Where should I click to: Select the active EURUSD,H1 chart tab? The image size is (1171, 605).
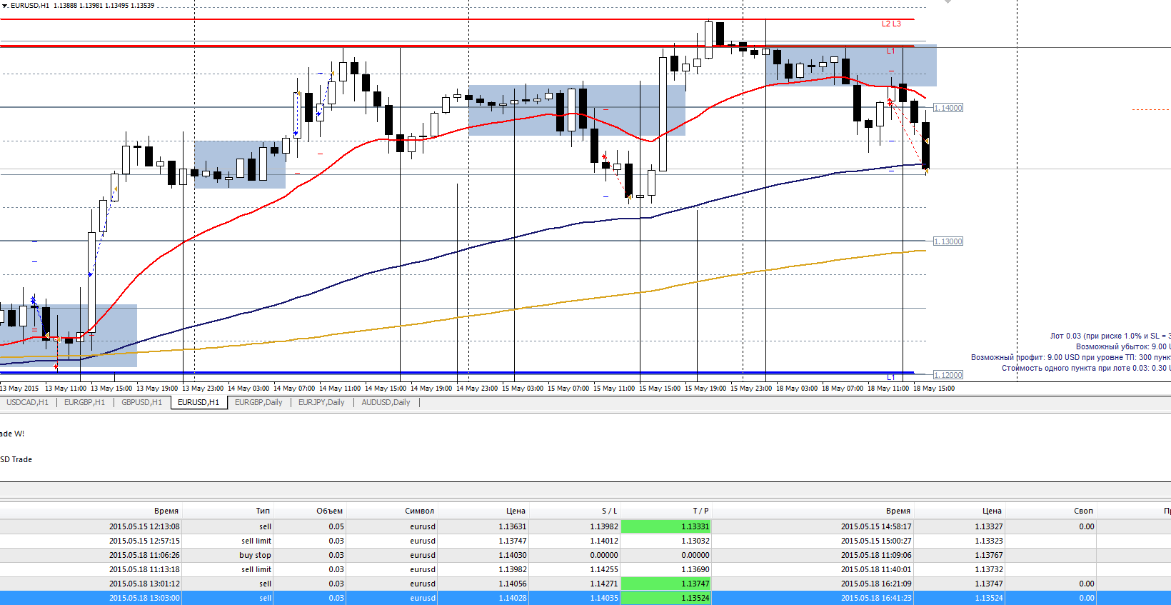click(x=198, y=402)
